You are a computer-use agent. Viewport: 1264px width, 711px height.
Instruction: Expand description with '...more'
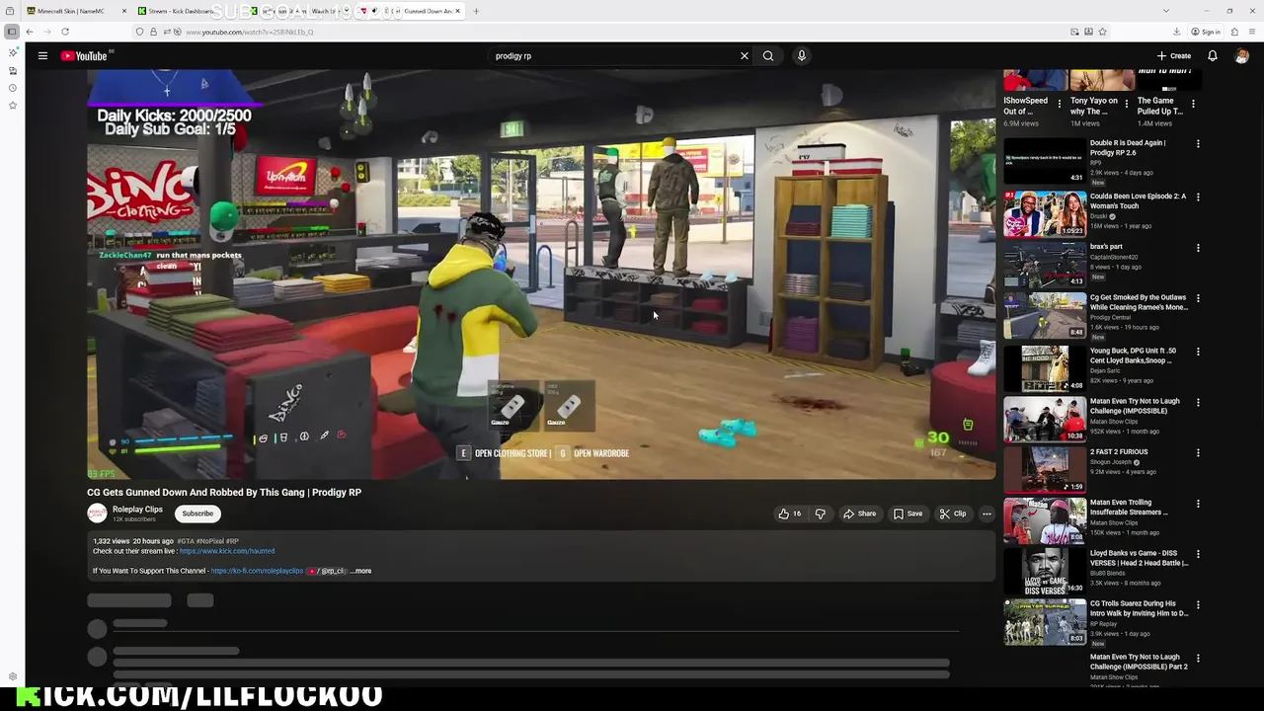pyautogui.click(x=361, y=571)
